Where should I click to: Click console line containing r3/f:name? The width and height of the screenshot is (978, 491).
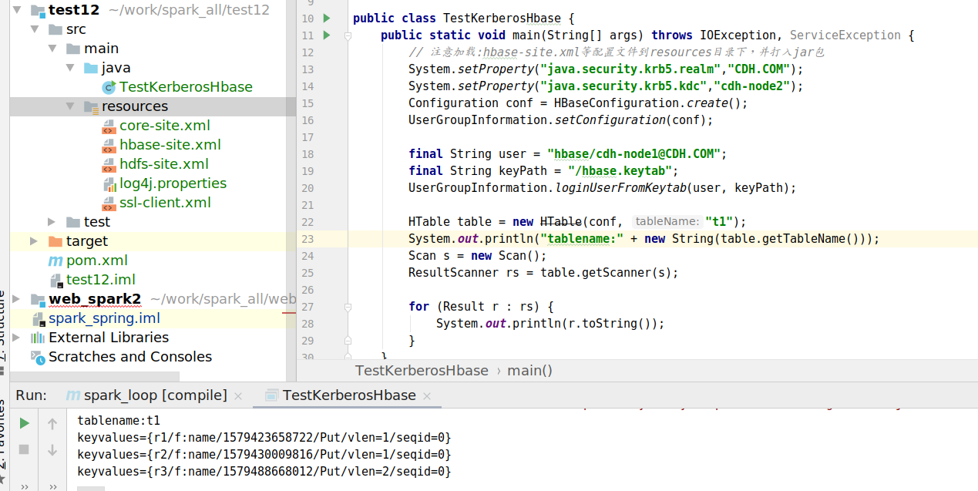[x=264, y=472]
